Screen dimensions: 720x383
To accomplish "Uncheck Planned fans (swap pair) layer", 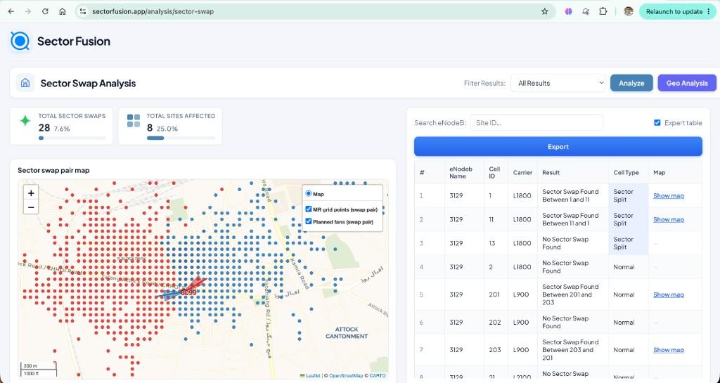I will (x=309, y=221).
